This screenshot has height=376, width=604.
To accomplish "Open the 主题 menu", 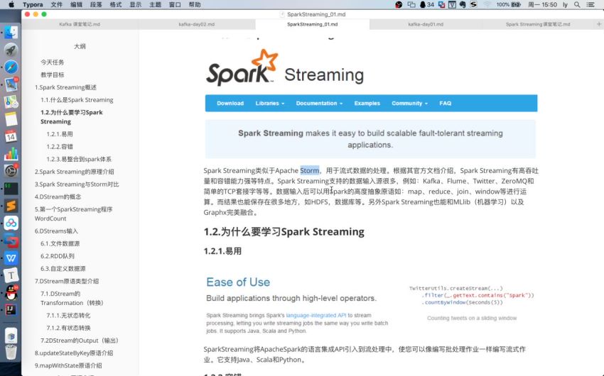I will (155, 5).
